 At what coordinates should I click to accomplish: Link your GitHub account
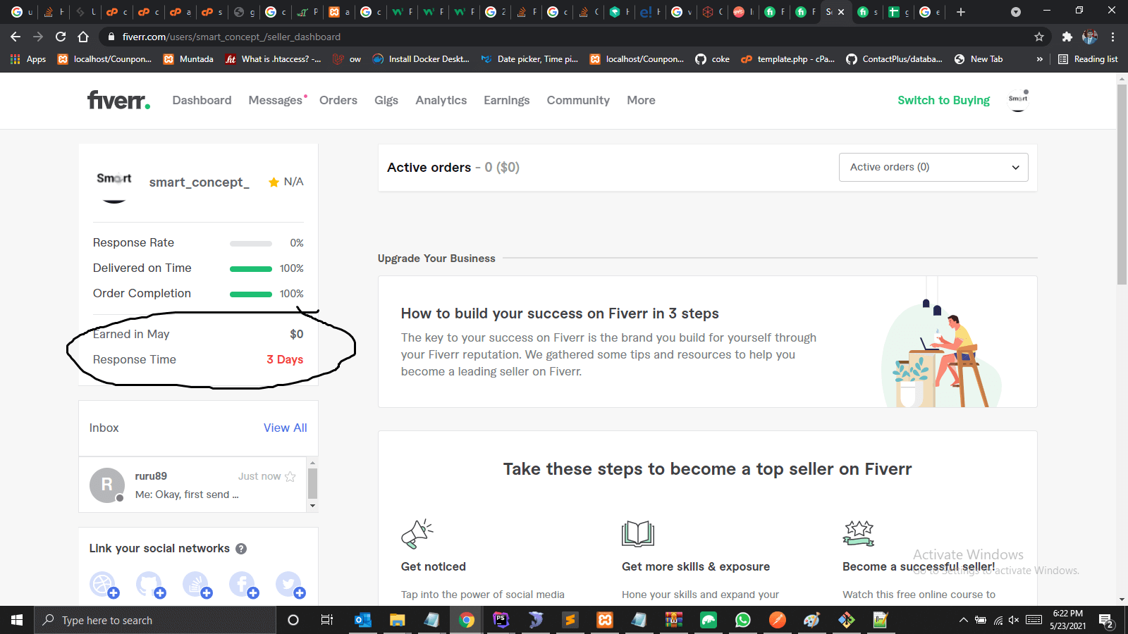point(149,585)
